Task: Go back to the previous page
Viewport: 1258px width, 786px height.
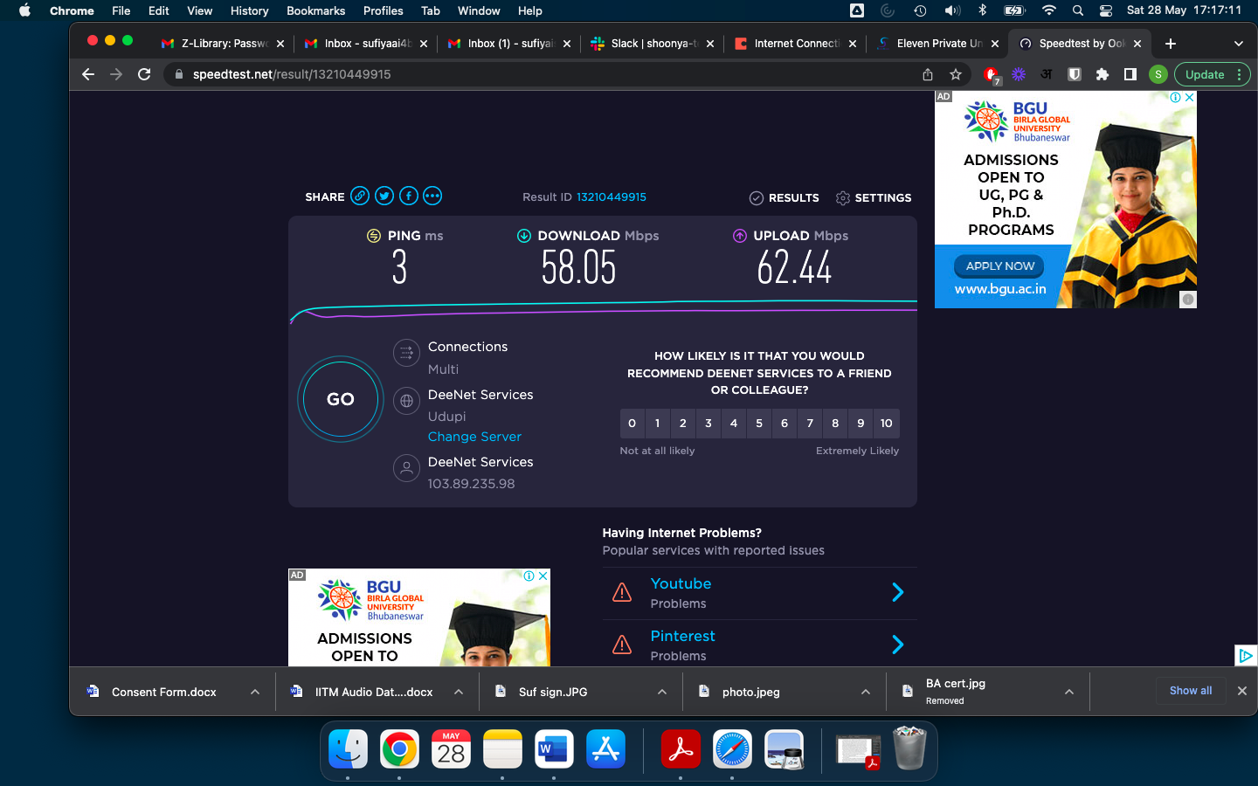Action: (x=88, y=74)
